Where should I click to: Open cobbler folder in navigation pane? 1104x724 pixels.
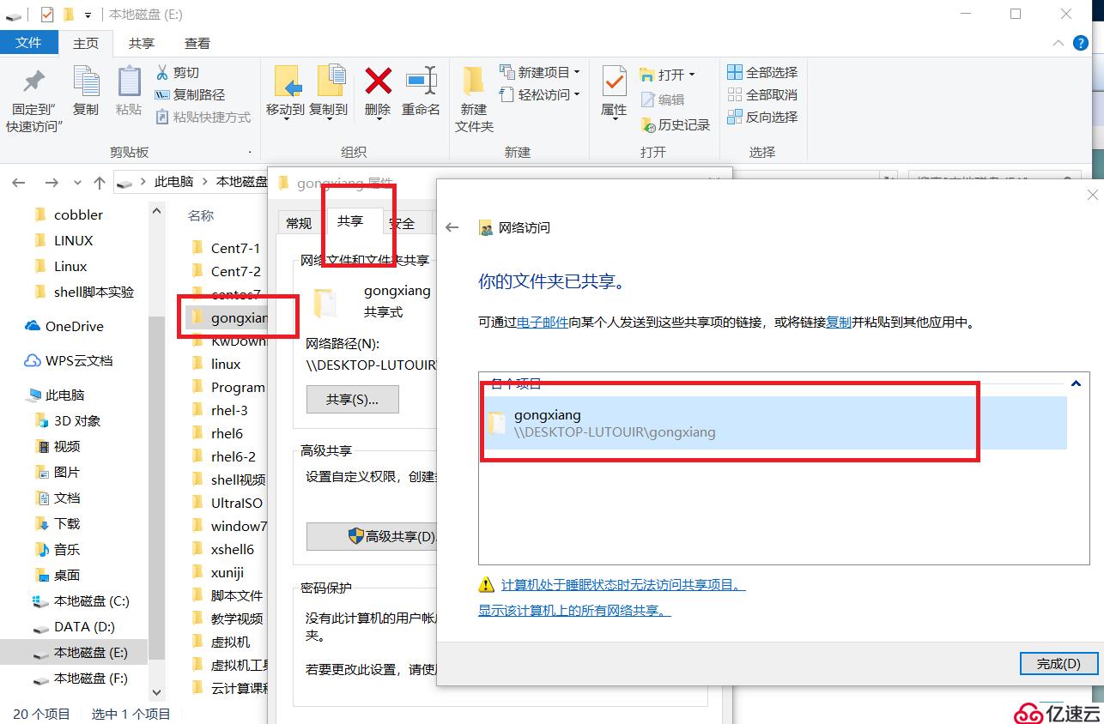coord(69,214)
